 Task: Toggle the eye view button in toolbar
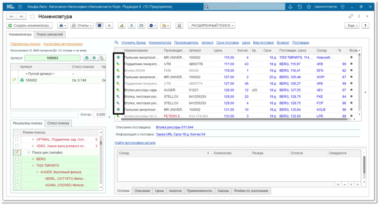coord(109,25)
